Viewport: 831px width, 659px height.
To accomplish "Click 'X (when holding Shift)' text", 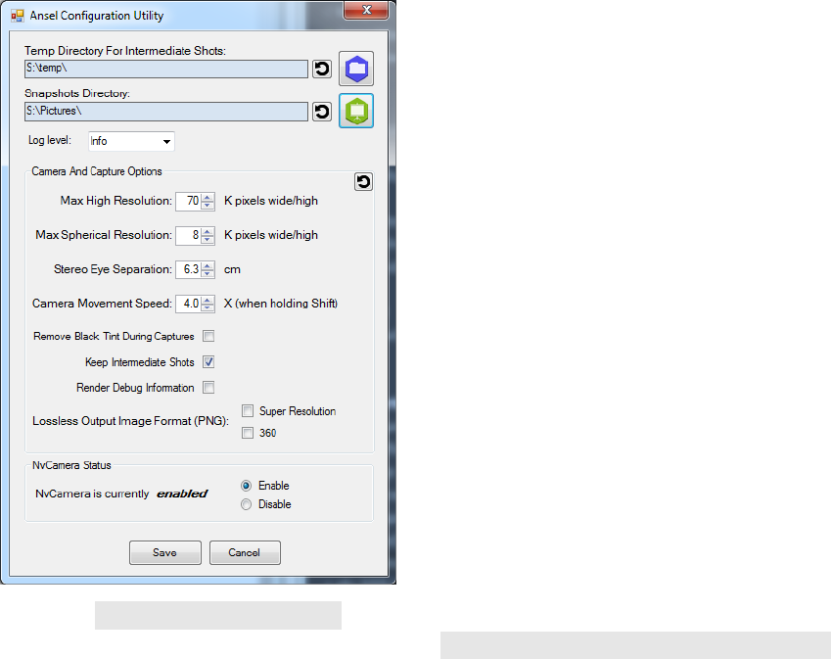I will 280,304.
